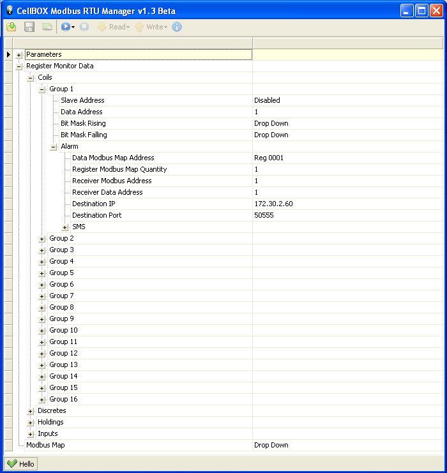Click the blue info about icon

click(x=177, y=27)
